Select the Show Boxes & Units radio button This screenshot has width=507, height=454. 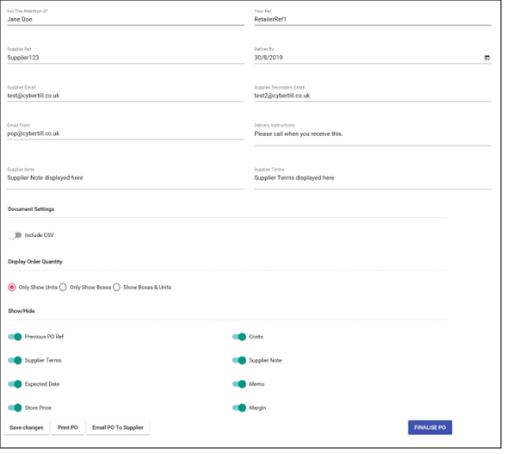(117, 288)
